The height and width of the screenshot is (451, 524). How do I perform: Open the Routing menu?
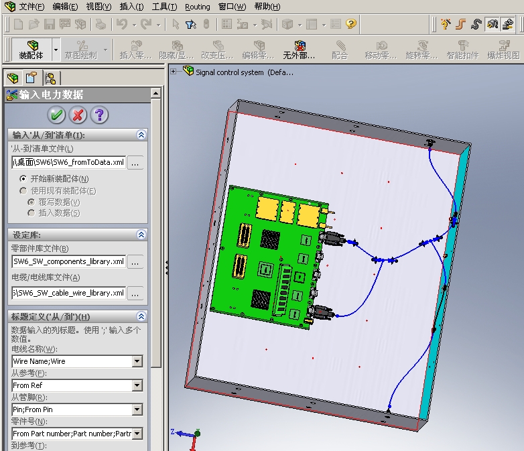coord(198,7)
